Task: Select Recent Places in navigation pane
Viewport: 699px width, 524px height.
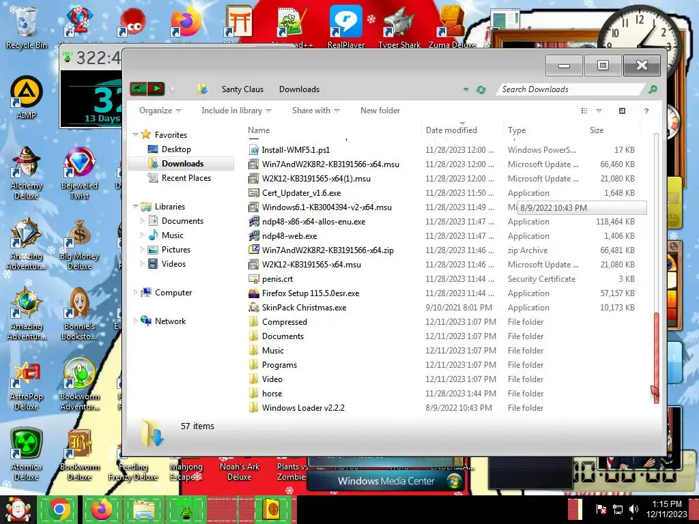Action: (186, 178)
